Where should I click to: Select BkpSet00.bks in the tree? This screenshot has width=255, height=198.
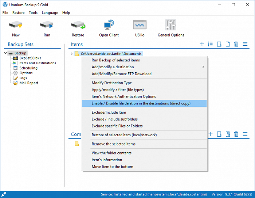[x=30, y=58]
